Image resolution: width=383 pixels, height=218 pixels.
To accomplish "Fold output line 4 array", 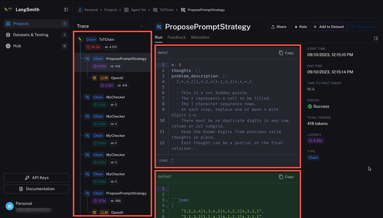I will 167,206.
